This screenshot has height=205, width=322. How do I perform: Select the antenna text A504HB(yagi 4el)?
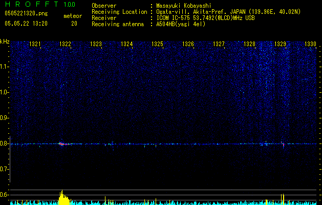point(181,24)
